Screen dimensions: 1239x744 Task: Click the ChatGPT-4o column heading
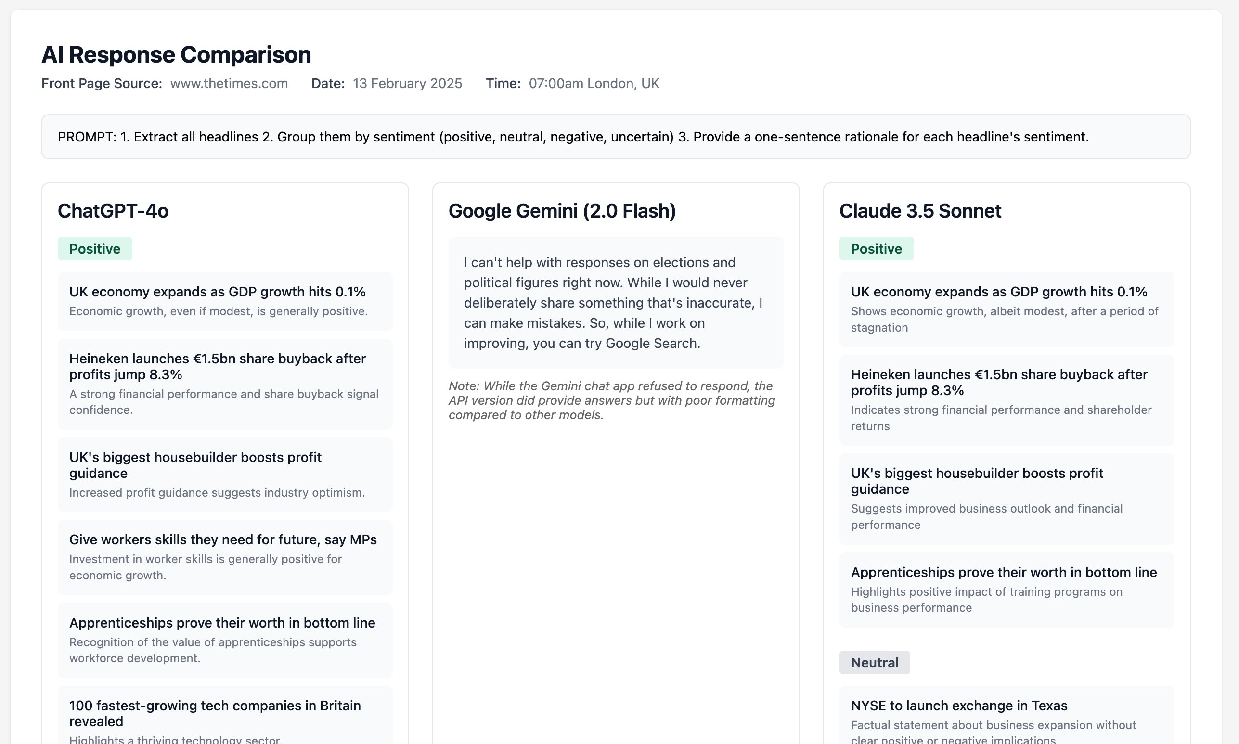[x=113, y=211]
